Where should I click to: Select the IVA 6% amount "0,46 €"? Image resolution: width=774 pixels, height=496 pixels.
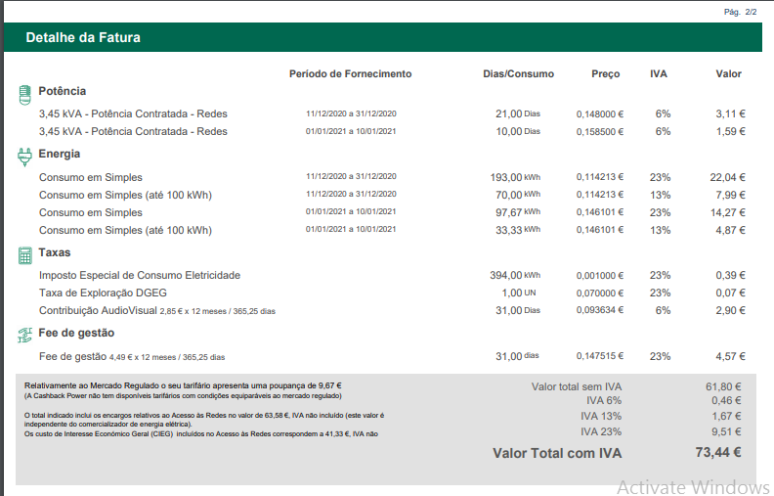click(x=726, y=401)
